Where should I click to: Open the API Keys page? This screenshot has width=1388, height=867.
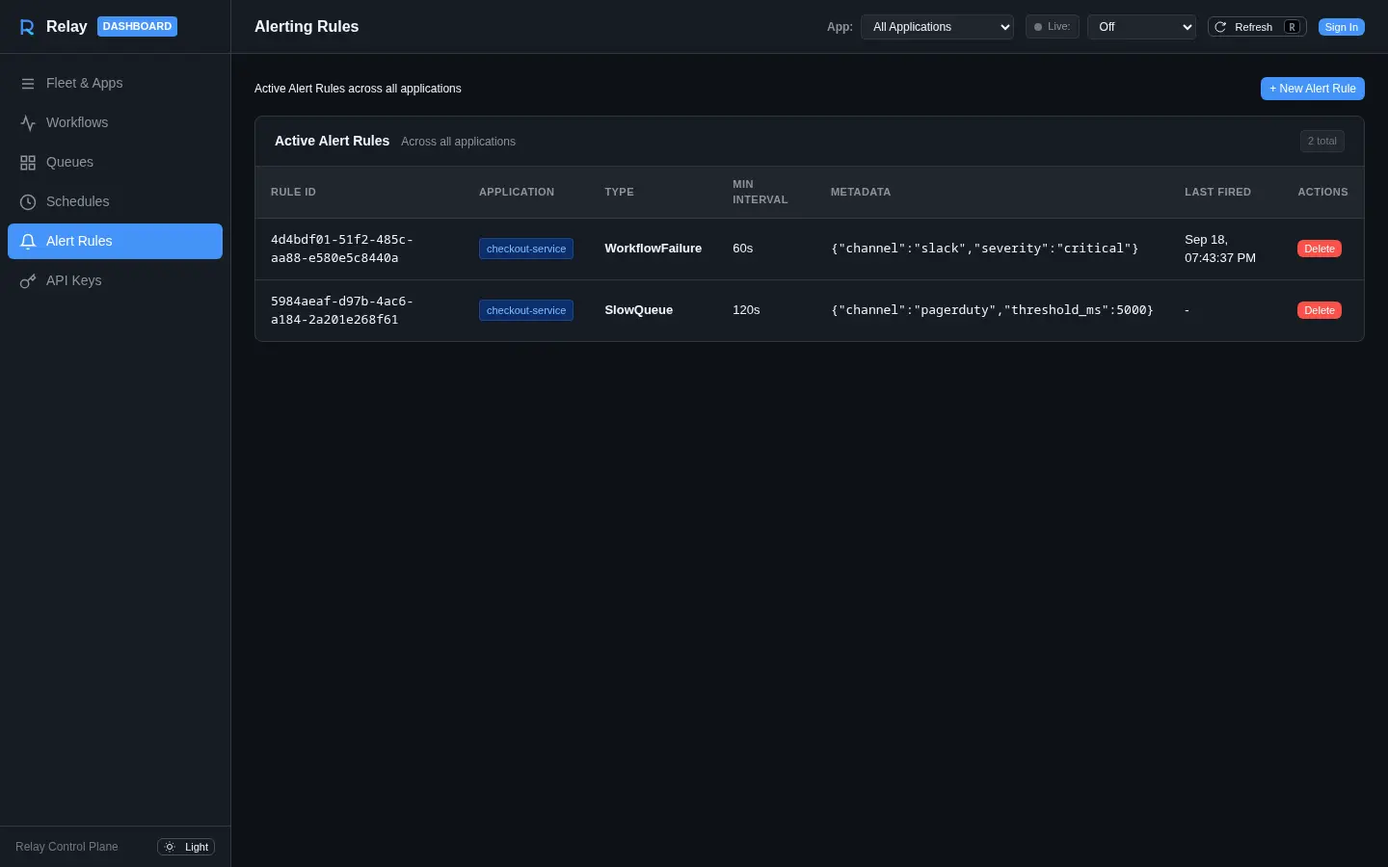(115, 281)
